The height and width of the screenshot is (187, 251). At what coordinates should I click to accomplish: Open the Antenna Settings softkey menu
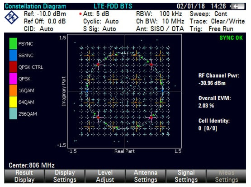(146, 176)
